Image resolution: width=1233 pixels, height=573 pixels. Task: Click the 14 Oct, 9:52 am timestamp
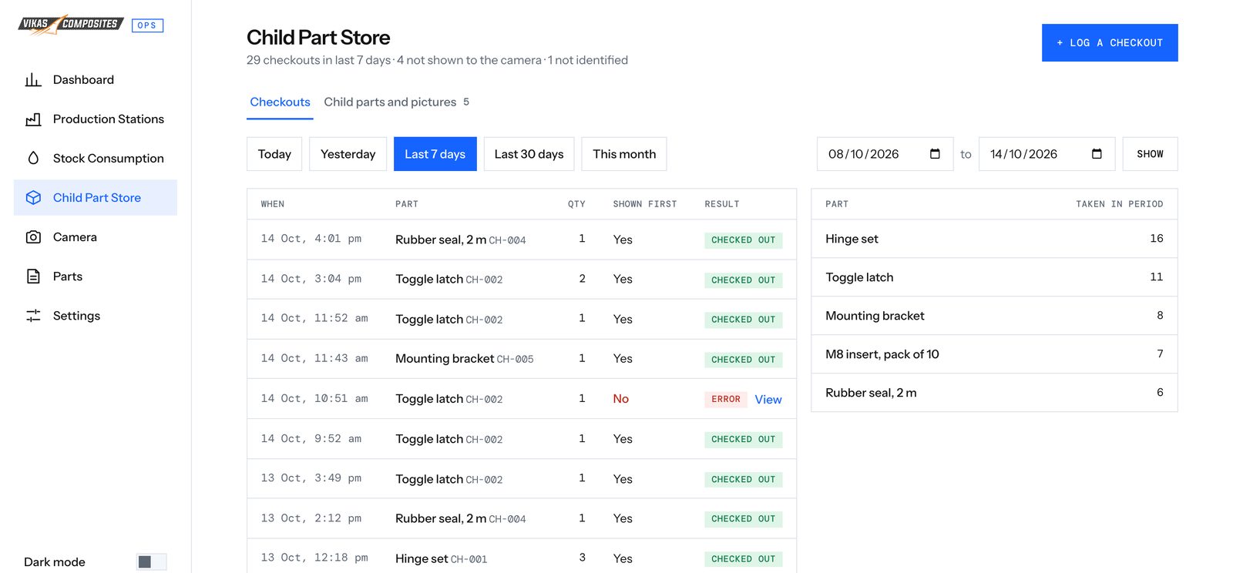coord(311,439)
